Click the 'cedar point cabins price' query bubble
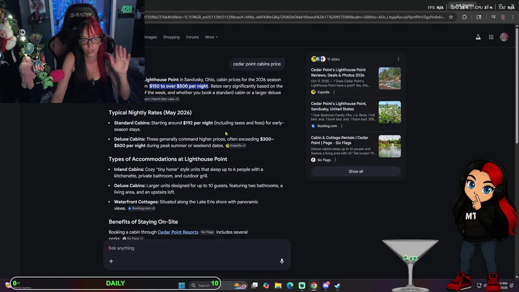519x292 pixels. click(x=257, y=64)
